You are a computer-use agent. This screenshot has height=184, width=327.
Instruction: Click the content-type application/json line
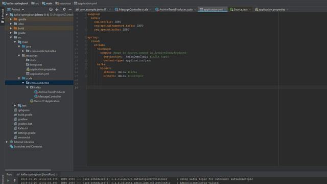127,60
